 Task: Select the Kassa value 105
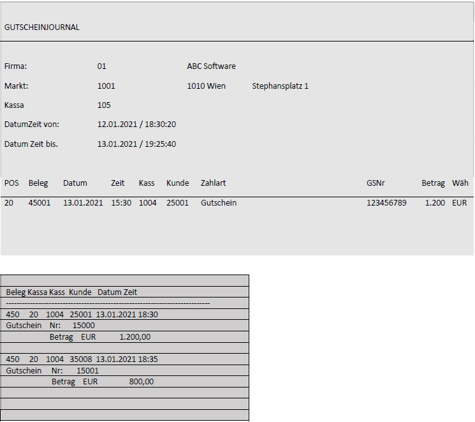104,105
